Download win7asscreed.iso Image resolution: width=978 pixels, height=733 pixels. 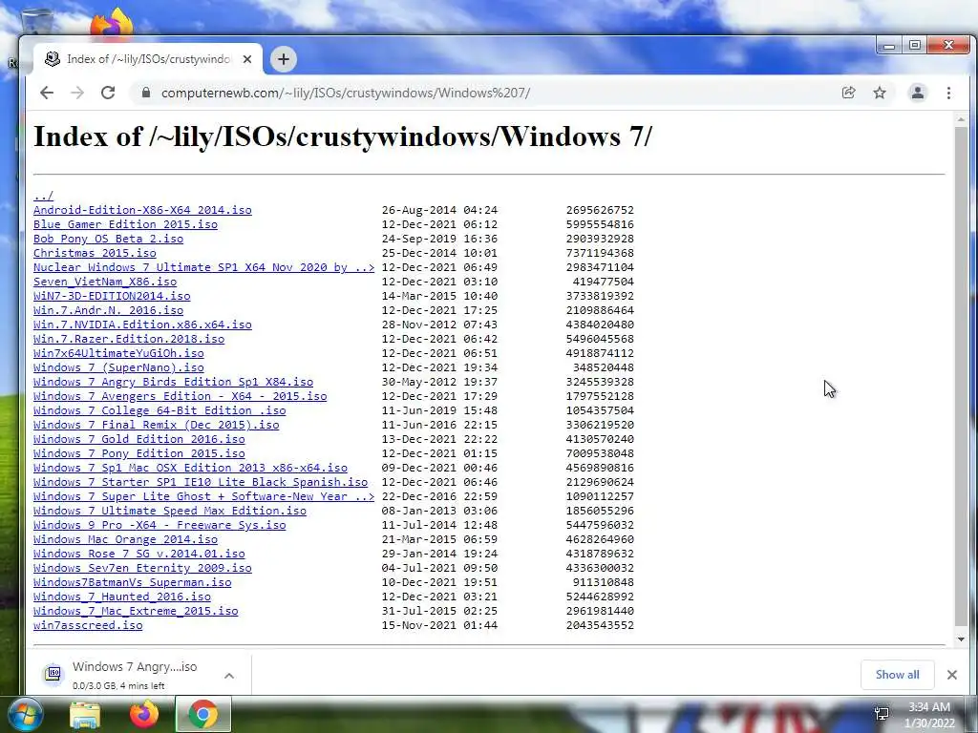click(x=88, y=626)
